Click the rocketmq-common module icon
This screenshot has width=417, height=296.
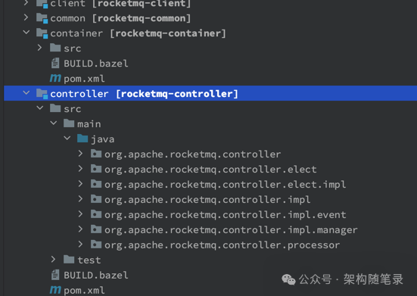(x=42, y=18)
